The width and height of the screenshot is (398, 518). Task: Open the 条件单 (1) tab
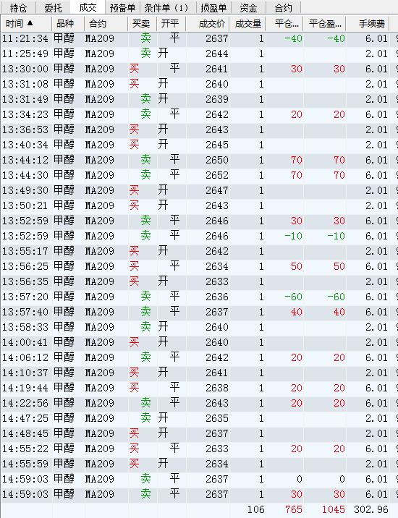168,8
